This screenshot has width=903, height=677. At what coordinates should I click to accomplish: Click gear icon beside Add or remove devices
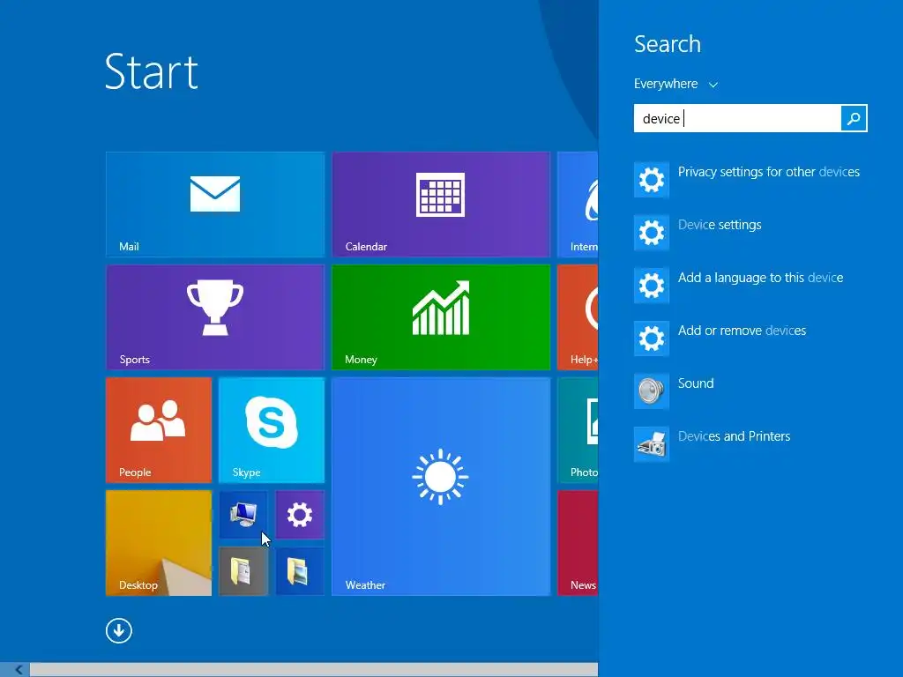pos(652,338)
